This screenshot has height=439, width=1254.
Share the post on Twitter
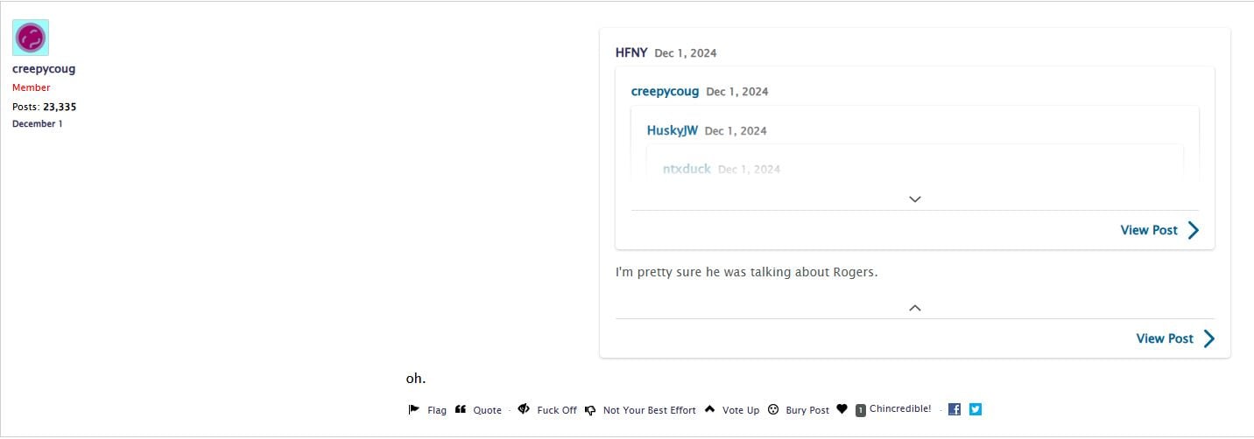(976, 409)
